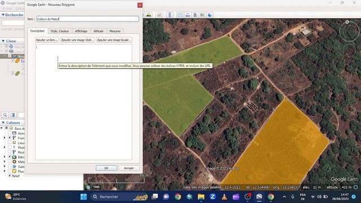361x203 pixels.
Task: Click the look-around compass ring
Action: pyautogui.click(x=349, y=31)
